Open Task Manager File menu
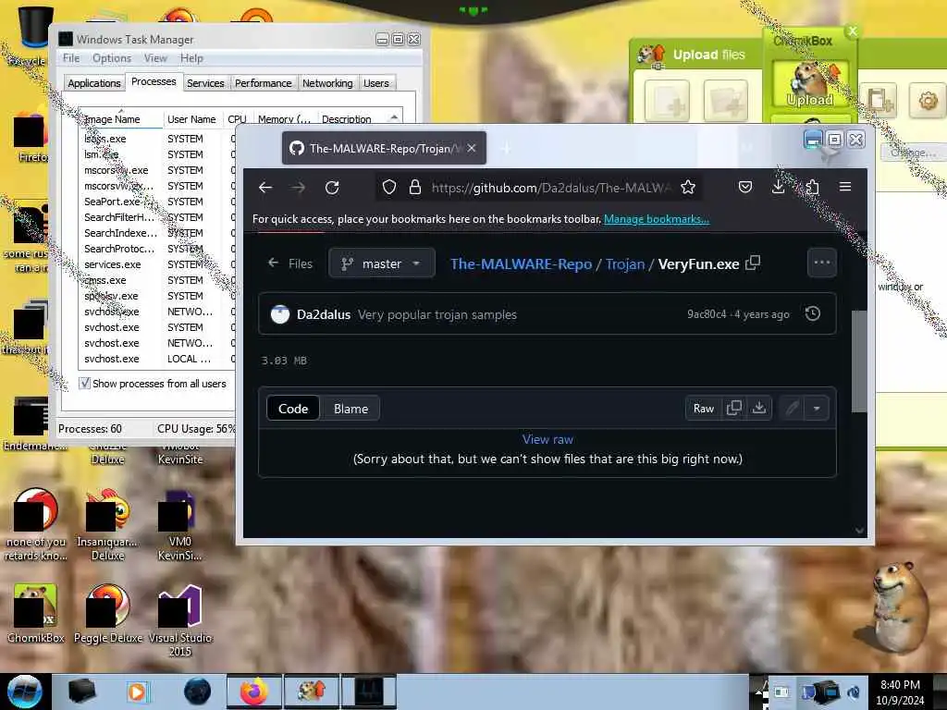 click(70, 58)
